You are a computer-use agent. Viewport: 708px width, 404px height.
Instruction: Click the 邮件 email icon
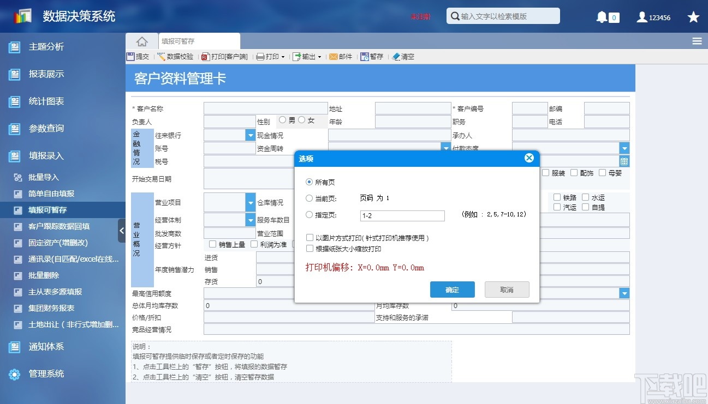click(x=341, y=56)
